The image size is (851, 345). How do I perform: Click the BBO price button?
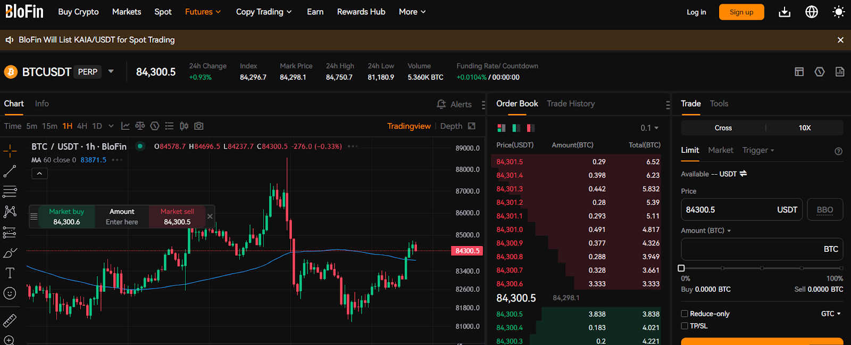[x=825, y=210]
